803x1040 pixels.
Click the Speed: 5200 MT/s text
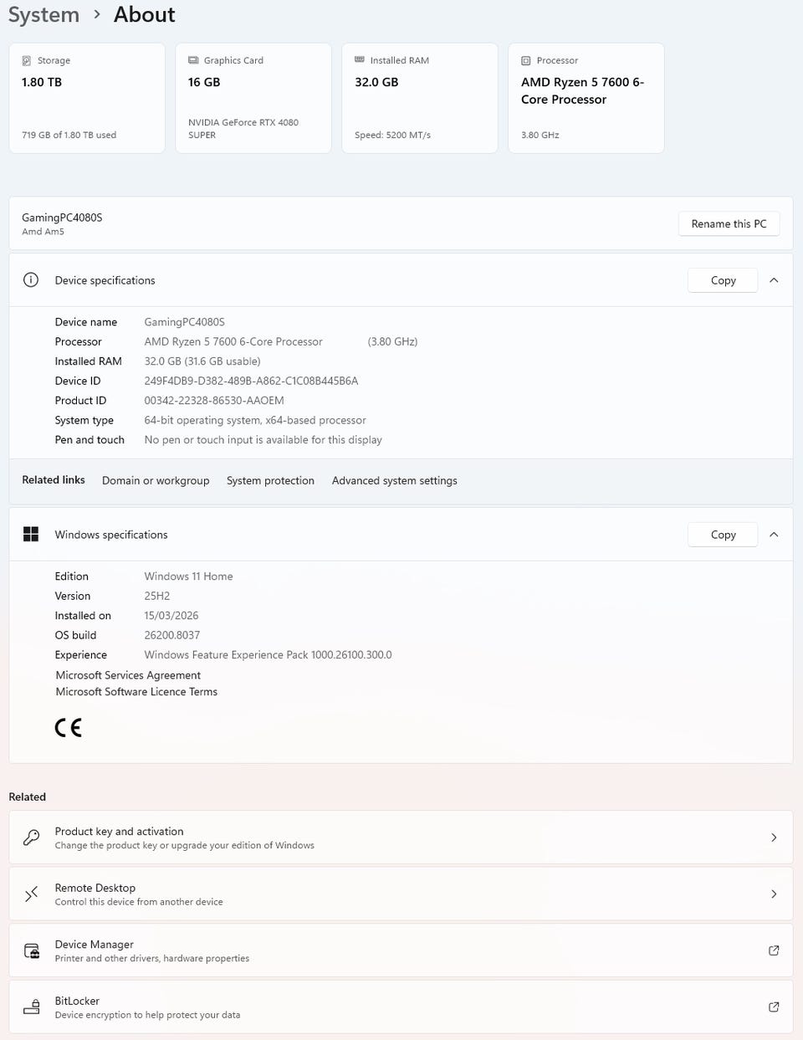pyautogui.click(x=392, y=135)
